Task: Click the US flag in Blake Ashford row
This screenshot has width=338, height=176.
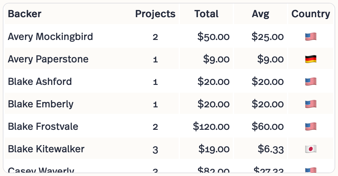Action: tap(311, 82)
